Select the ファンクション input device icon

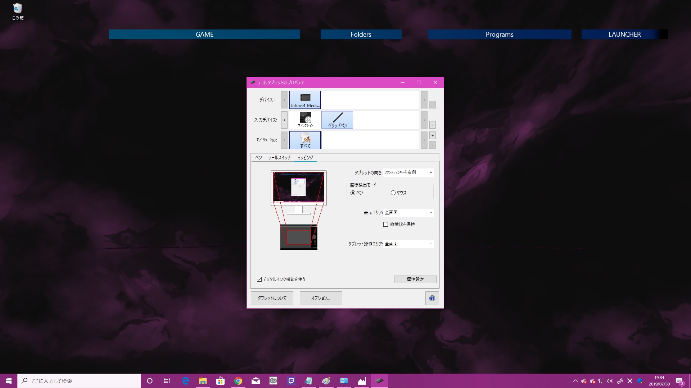coord(305,120)
